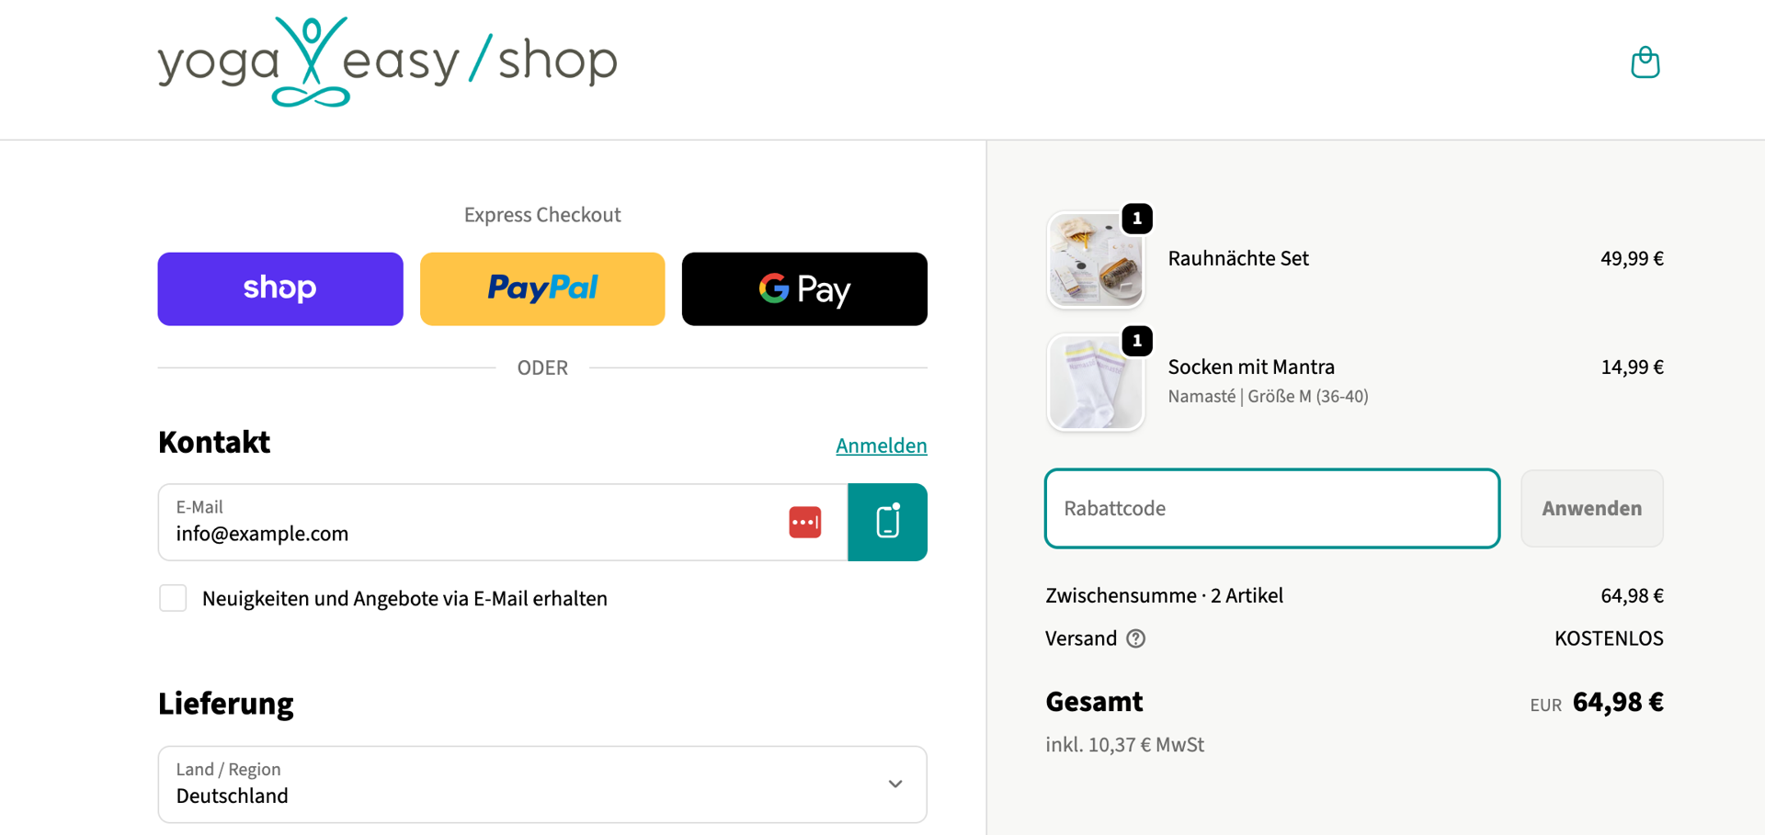1765x835 pixels.
Task: Click the teal phone icon beside the E-Mail field
Action: coord(887,522)
